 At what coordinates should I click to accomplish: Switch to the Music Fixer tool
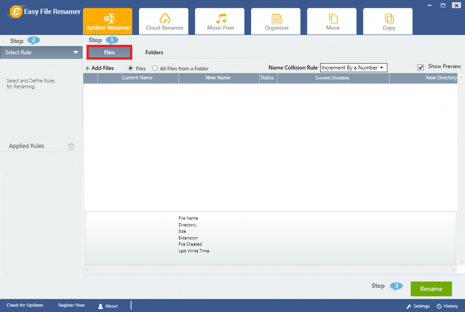pyautogui.click(x=219, y=21)
